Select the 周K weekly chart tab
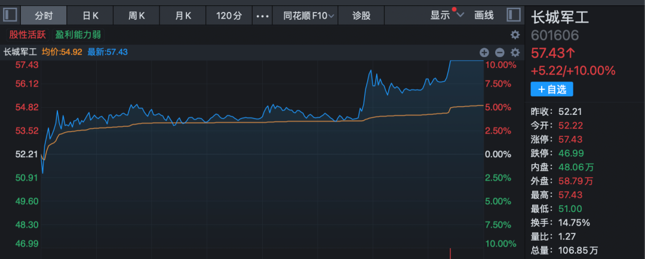645x259 pixels. click(136, 15)
